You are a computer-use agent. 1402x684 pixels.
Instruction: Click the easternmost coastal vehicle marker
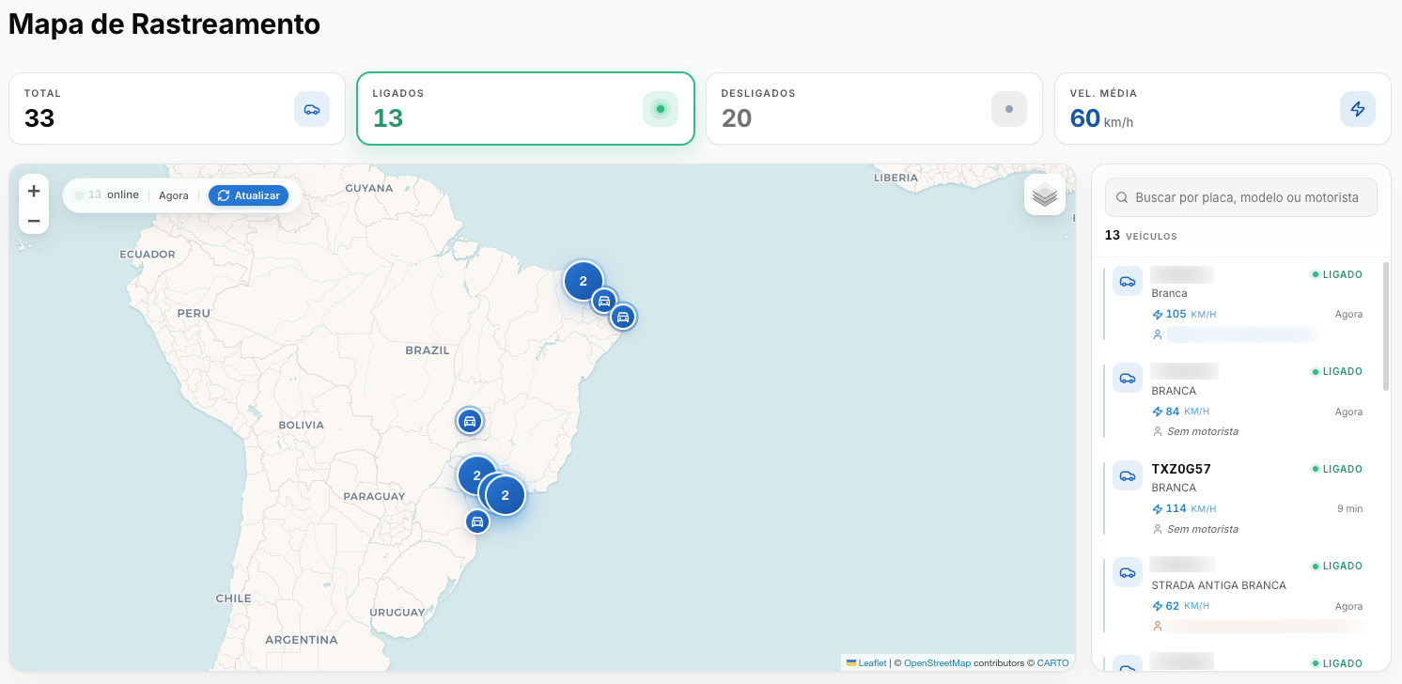pyautogui.click(x=622, y=317)
